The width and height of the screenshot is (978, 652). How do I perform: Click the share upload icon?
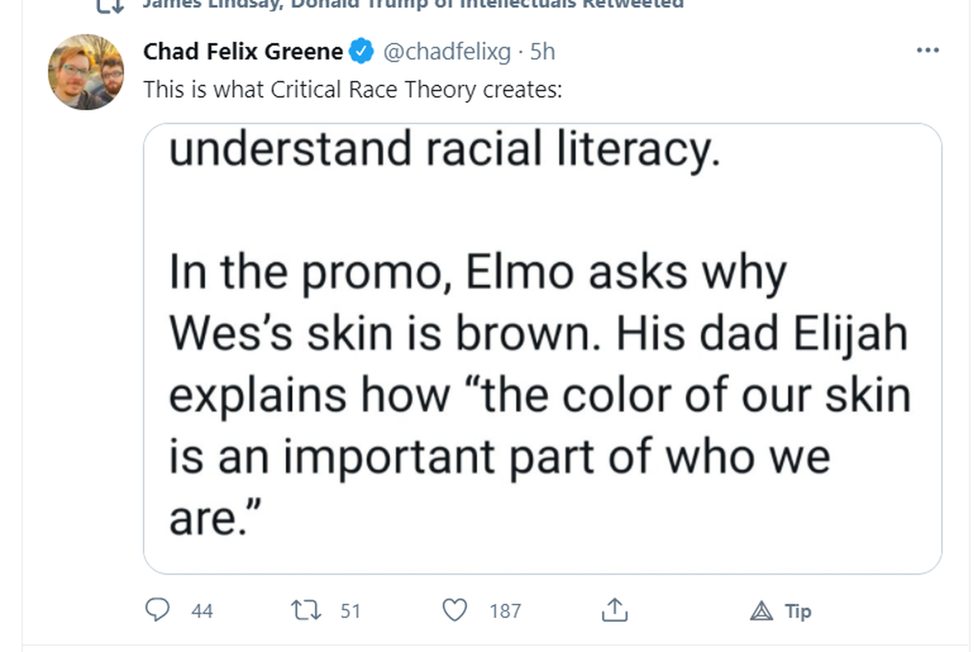[x=614, y=610]
